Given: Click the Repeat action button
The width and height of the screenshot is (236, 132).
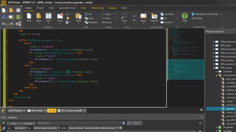Looking at the screenshot, I should 107,22.
